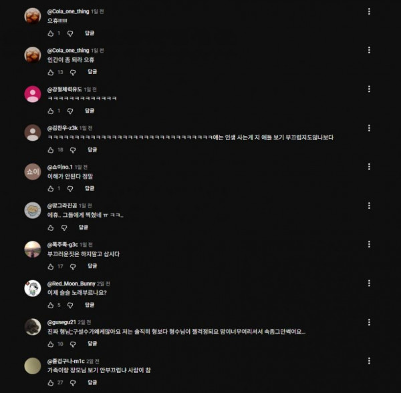
Task: Reply to the @강철체력유도 comment
Action: [90, 111]
